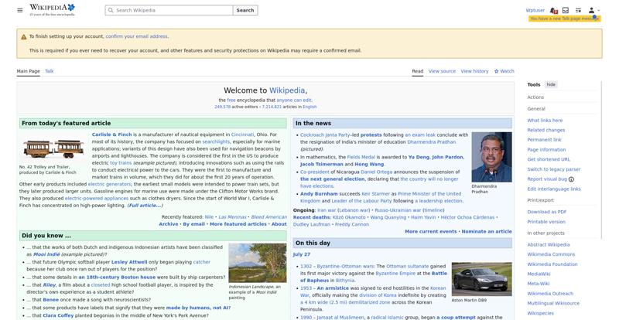Viewport: 619px width, 320px height.
Task: Open Meta-Wiki project link
Action: pyautogui.click(x=539, y=284)
